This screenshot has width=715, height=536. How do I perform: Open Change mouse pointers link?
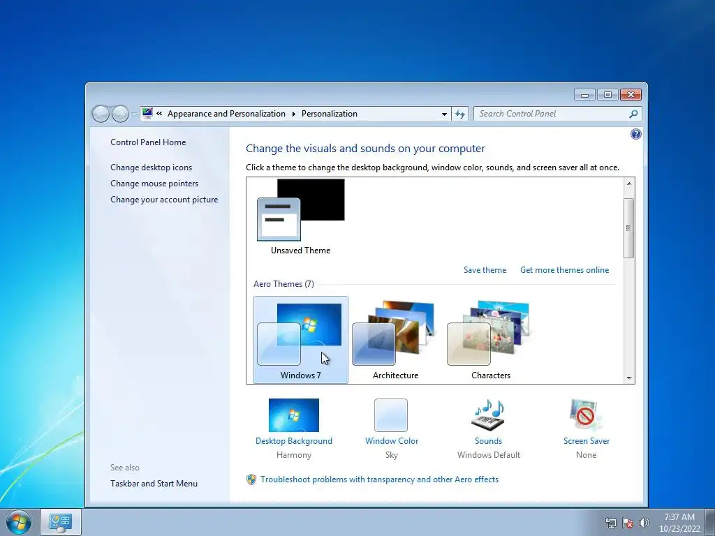tap(154, 184)
